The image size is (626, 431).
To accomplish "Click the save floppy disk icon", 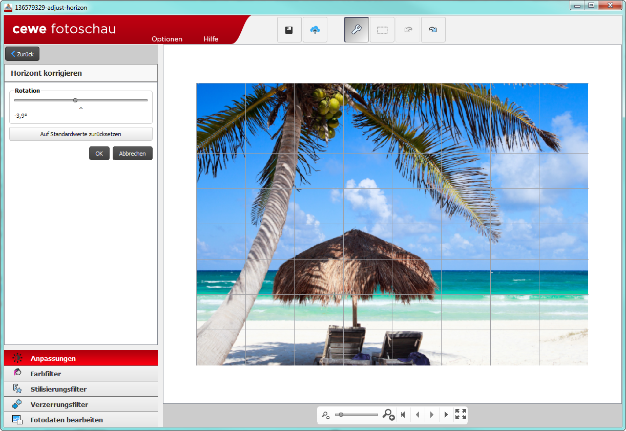I will coord(289,30).
